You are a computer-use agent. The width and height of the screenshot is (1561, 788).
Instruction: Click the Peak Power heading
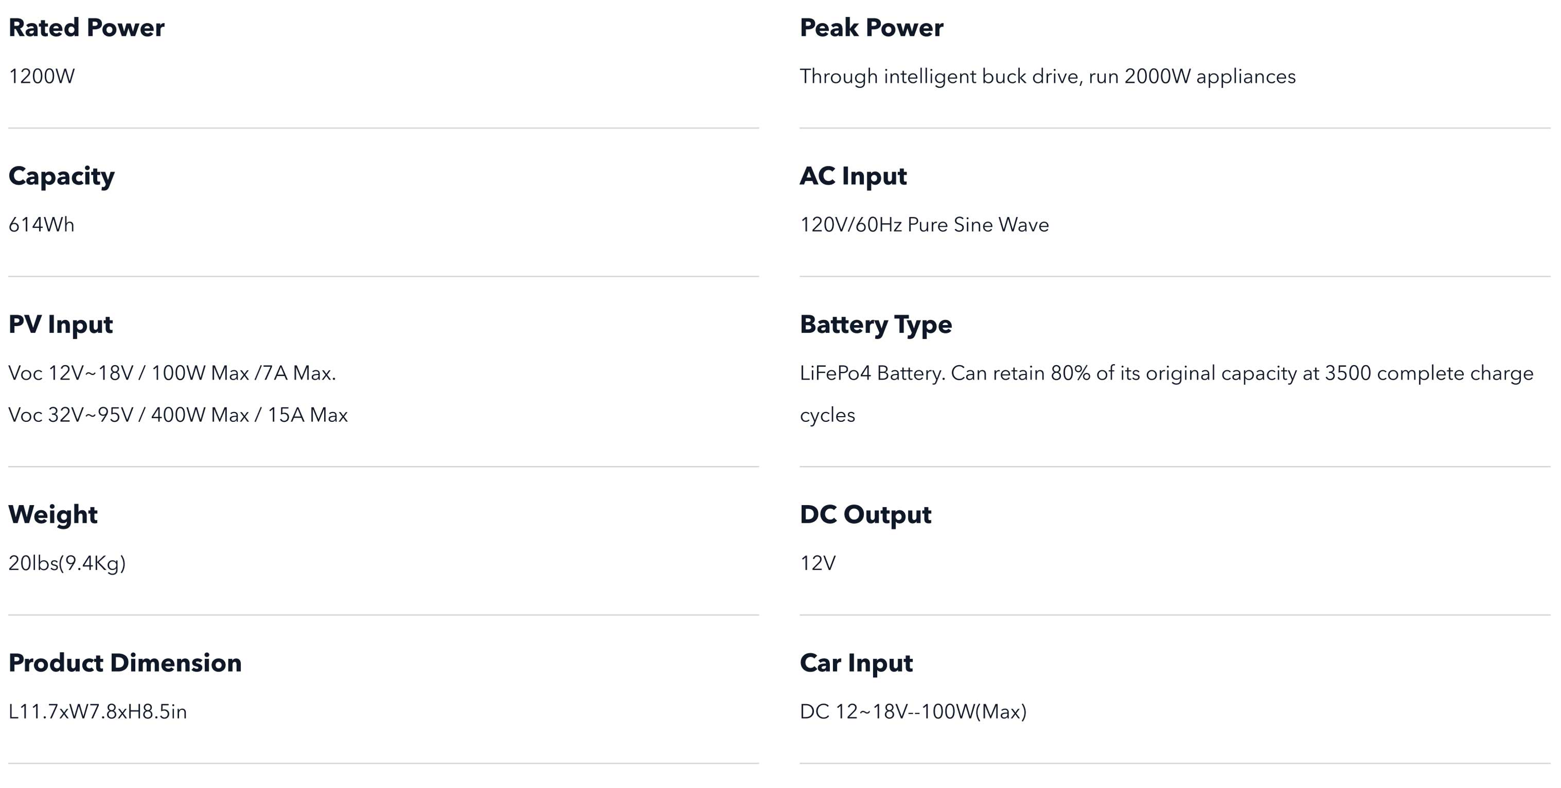coord(872,28)
